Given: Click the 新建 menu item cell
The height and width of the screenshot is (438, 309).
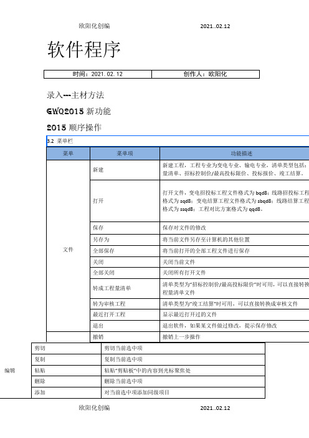Looking at the screenshot, I should pyautogui.click(x=125, y=170).
